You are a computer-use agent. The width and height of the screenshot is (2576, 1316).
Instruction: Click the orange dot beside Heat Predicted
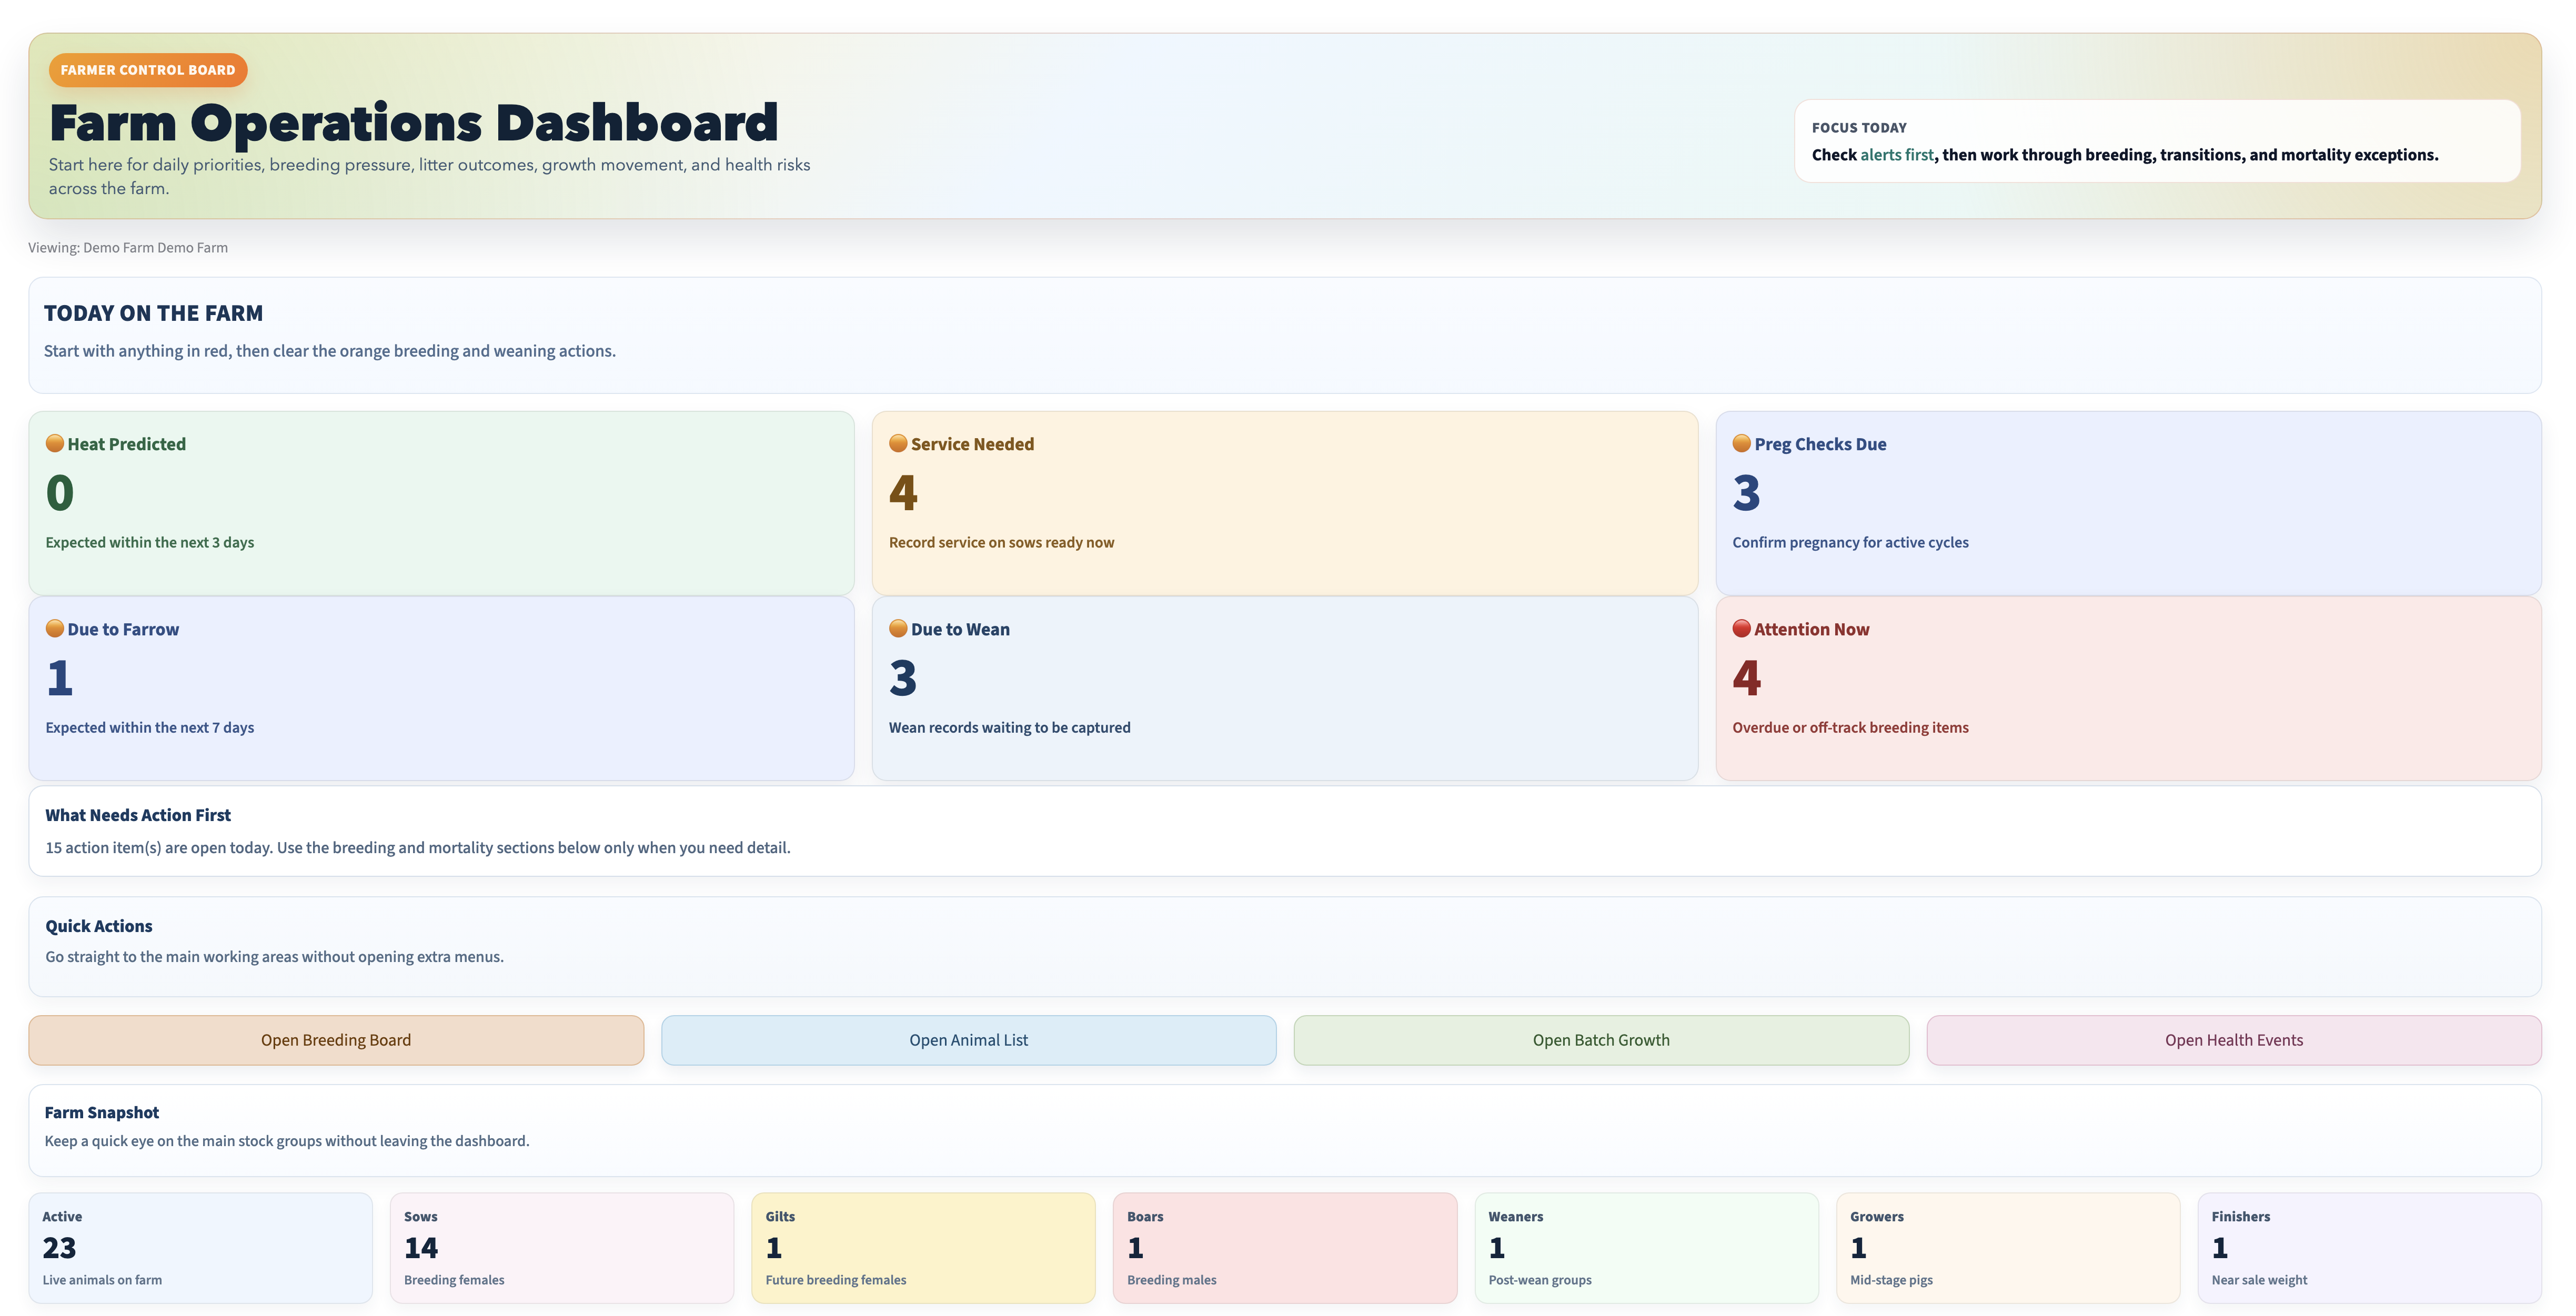click(x=55, y=443)
